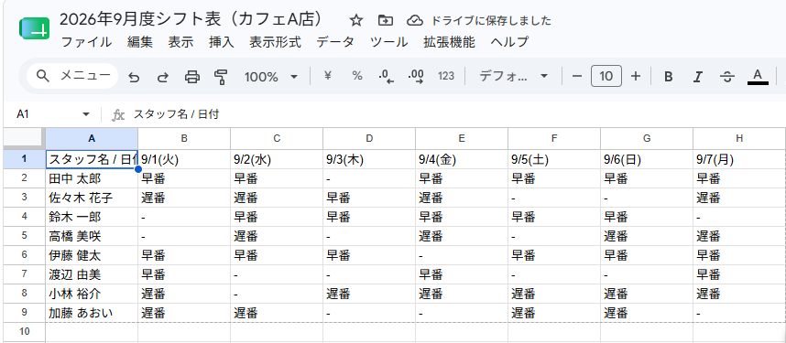786x343 pixels.
Task: Activate the paint format tool
Action: [221, 77]
